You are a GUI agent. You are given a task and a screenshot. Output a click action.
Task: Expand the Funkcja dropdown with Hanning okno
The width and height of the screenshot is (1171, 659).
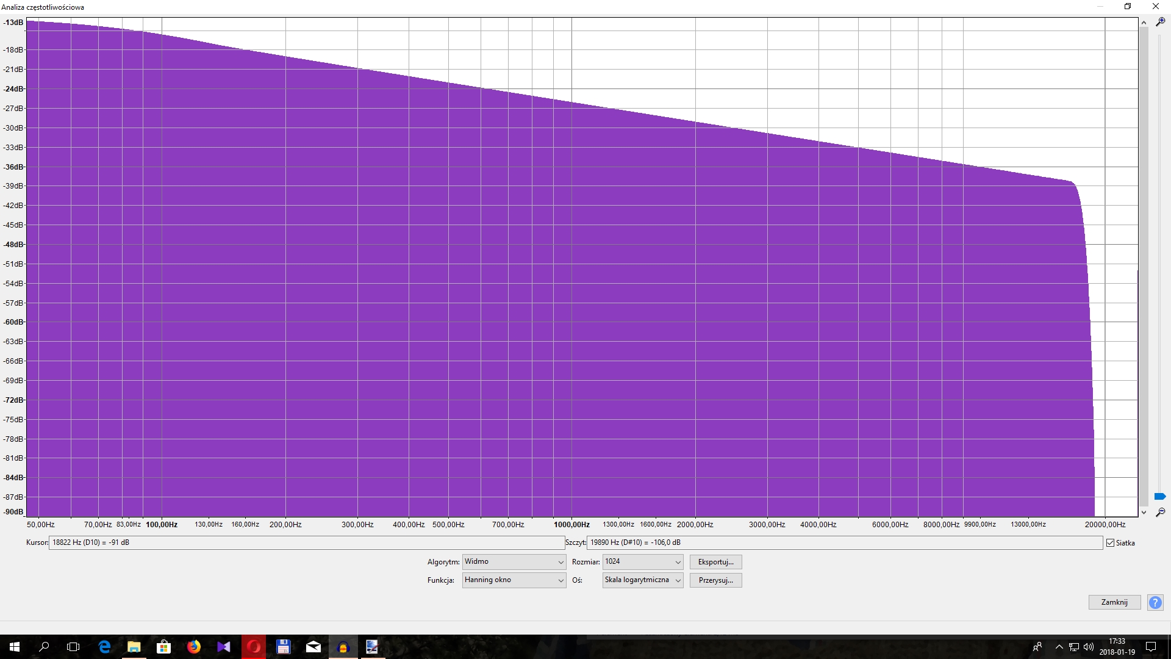point(514,580)
